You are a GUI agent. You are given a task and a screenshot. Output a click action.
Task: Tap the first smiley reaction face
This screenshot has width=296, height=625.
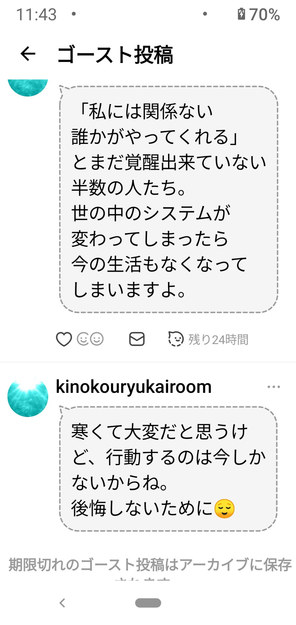pos(83,339)
